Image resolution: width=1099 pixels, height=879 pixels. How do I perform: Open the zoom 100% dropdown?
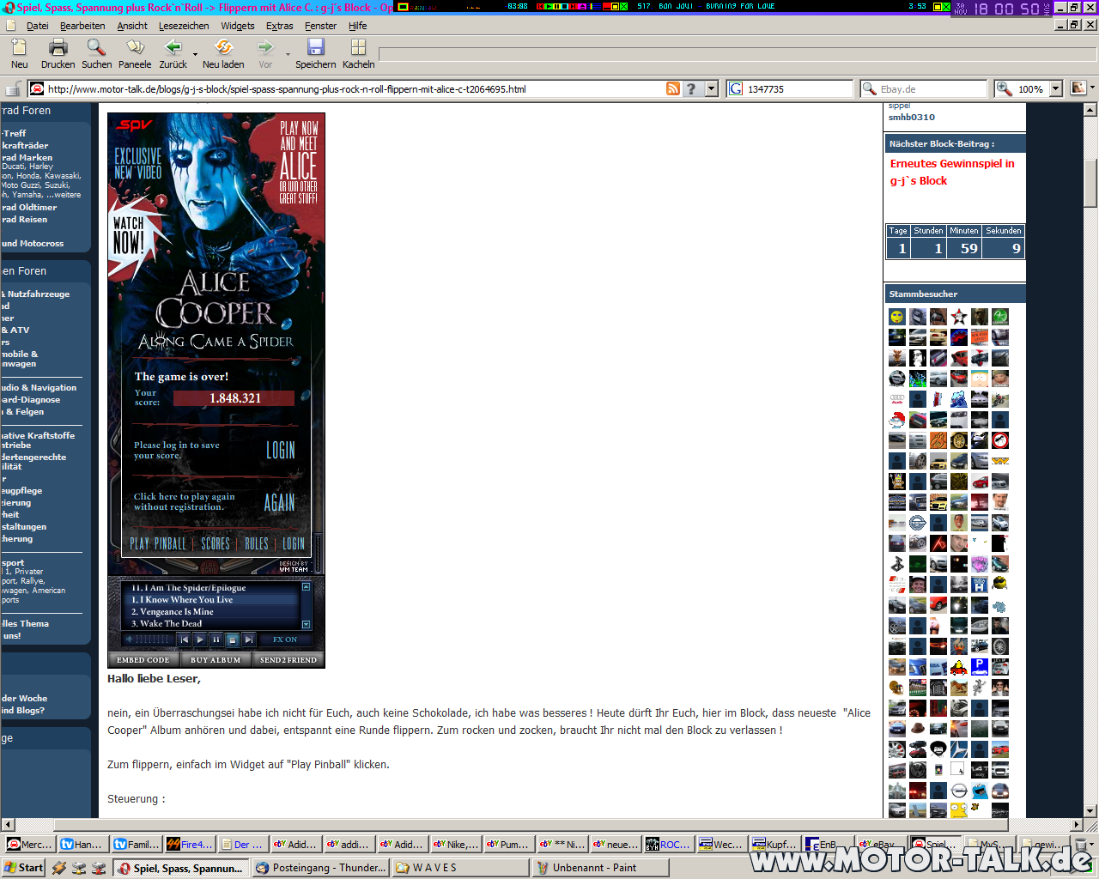coord(1056,88)
